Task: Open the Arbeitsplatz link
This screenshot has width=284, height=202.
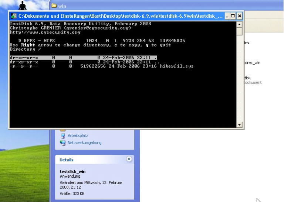Action: click(78, 136)
